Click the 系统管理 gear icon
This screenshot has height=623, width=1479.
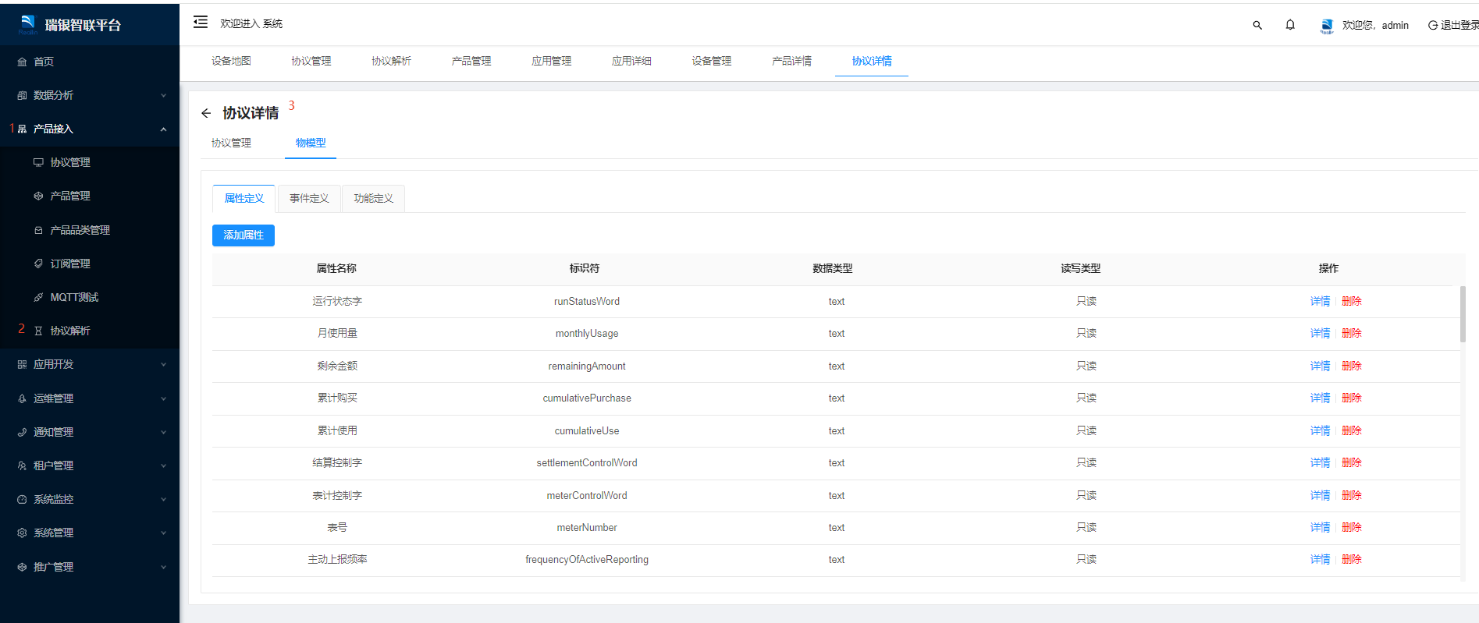22,533
